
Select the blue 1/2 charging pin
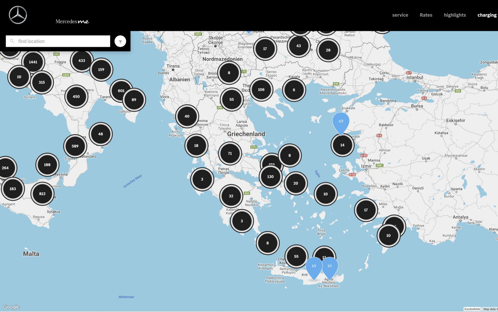(341, 122)
